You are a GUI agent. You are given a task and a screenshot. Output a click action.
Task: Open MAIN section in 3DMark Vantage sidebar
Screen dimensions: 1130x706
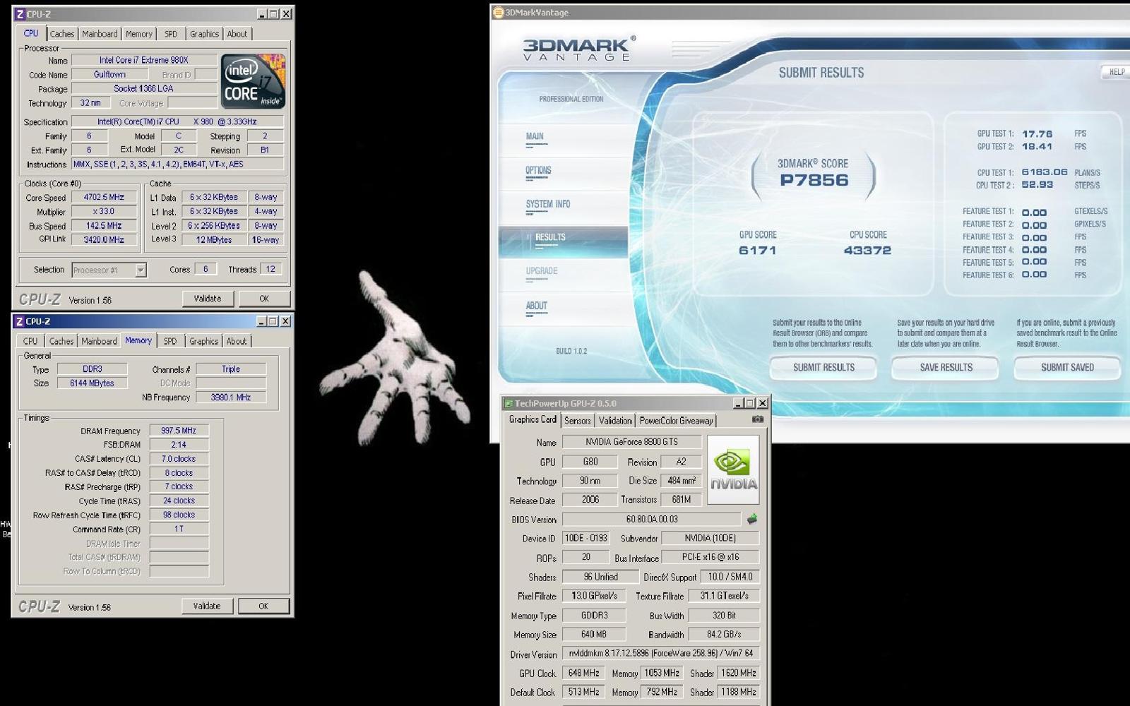click(563, 139)
